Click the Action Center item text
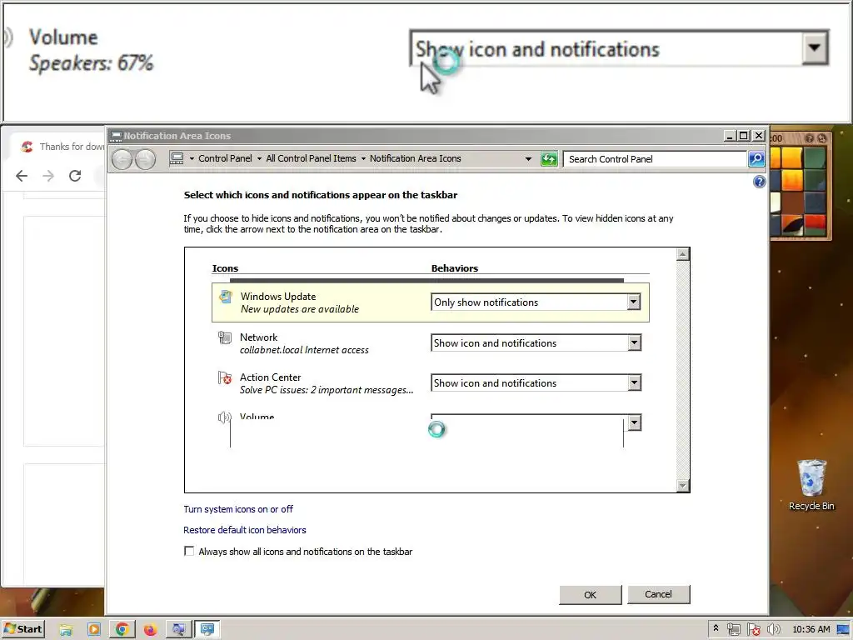The height and width of the screenshot is (640, 853). [271, 377]
